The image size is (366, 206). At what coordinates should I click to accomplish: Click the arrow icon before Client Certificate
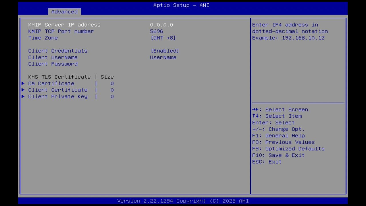coord(23,90)
